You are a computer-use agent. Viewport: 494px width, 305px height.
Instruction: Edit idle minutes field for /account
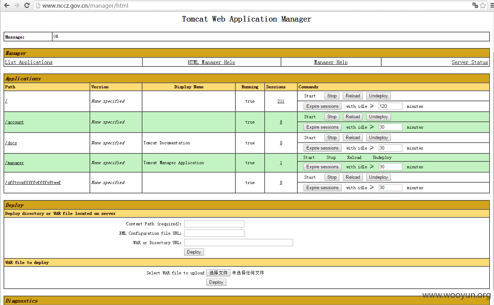click(x=390, y=127)
